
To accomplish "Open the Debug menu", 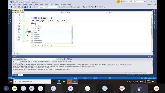I will [x=36, y=4].
